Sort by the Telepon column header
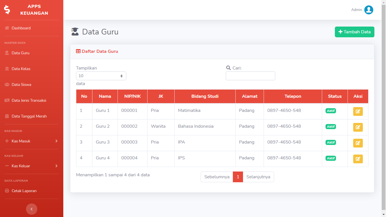The width and height of the screenshot is (386, 217). coord(293,96)
